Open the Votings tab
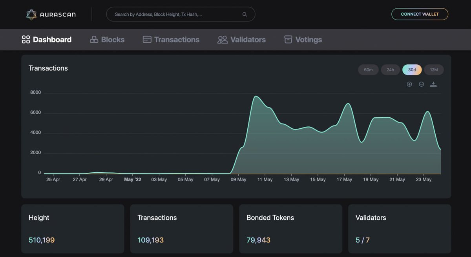This screenshot has width=471, height=257. (303, 40)
